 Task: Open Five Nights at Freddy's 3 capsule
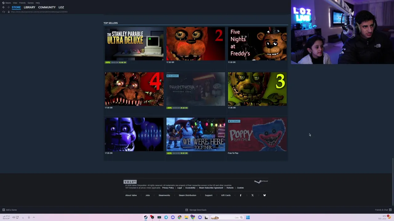[x=257, y=89]
